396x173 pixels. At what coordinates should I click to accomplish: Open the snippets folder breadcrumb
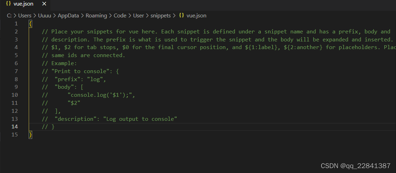click(x=161, y=15)
